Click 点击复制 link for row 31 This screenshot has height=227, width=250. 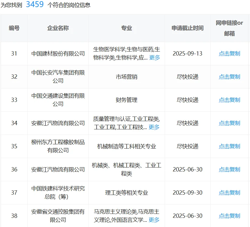[x=229, y=54]
